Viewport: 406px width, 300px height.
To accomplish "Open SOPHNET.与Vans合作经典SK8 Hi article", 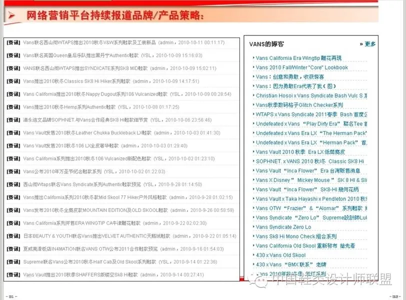I will 85,120.
